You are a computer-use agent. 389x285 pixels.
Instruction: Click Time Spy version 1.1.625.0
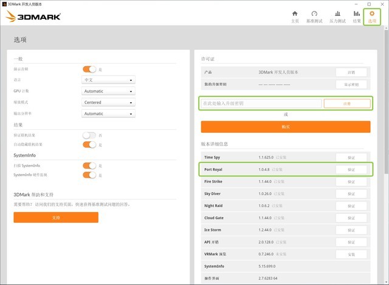[x=266, y=157]
